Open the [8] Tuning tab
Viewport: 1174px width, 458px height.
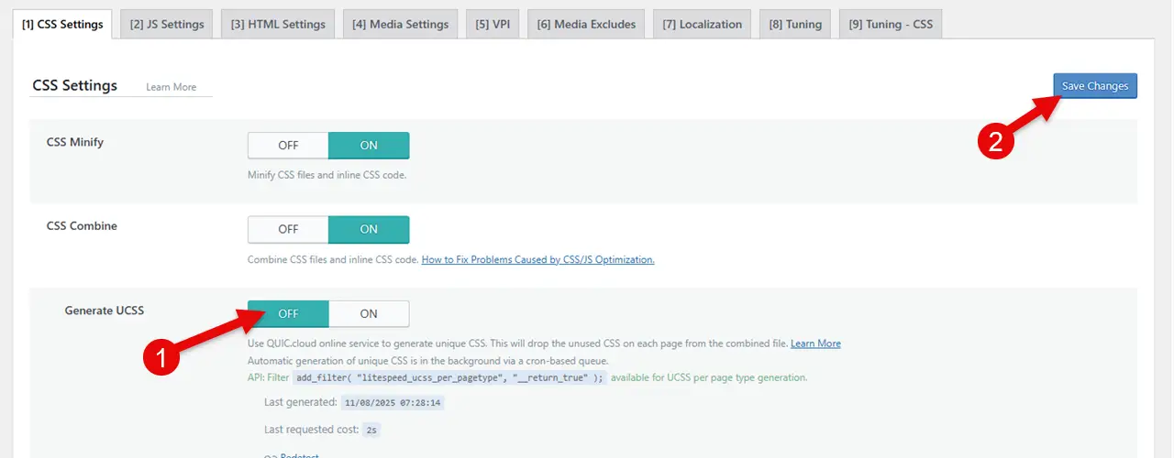(795, 24)
